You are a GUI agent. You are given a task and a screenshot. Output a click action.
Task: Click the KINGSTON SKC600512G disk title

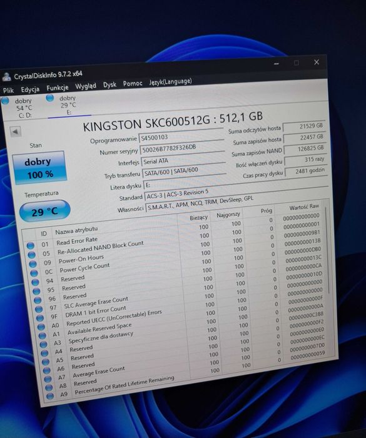point(173,121)
